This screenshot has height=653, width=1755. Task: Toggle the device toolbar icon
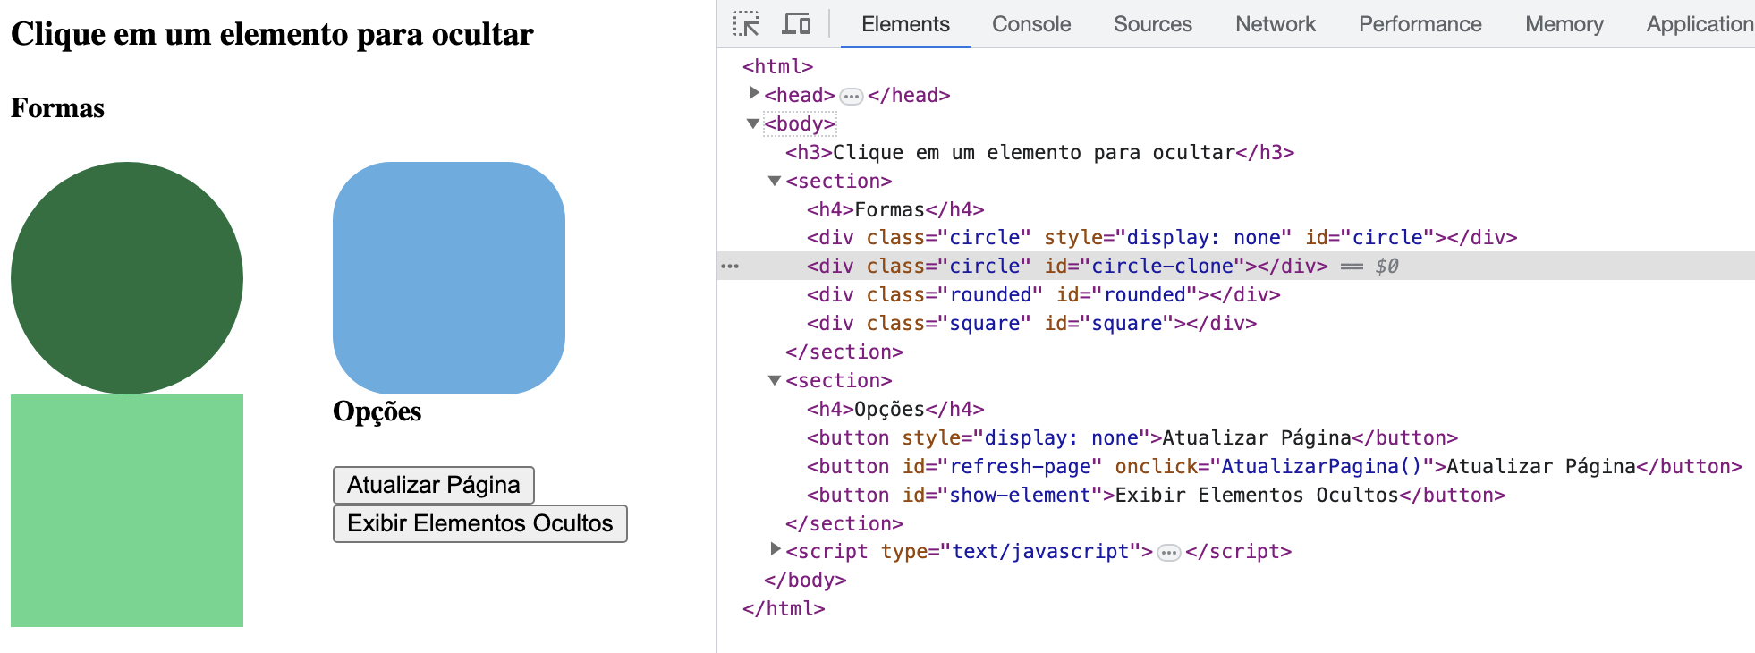[796, 24]
